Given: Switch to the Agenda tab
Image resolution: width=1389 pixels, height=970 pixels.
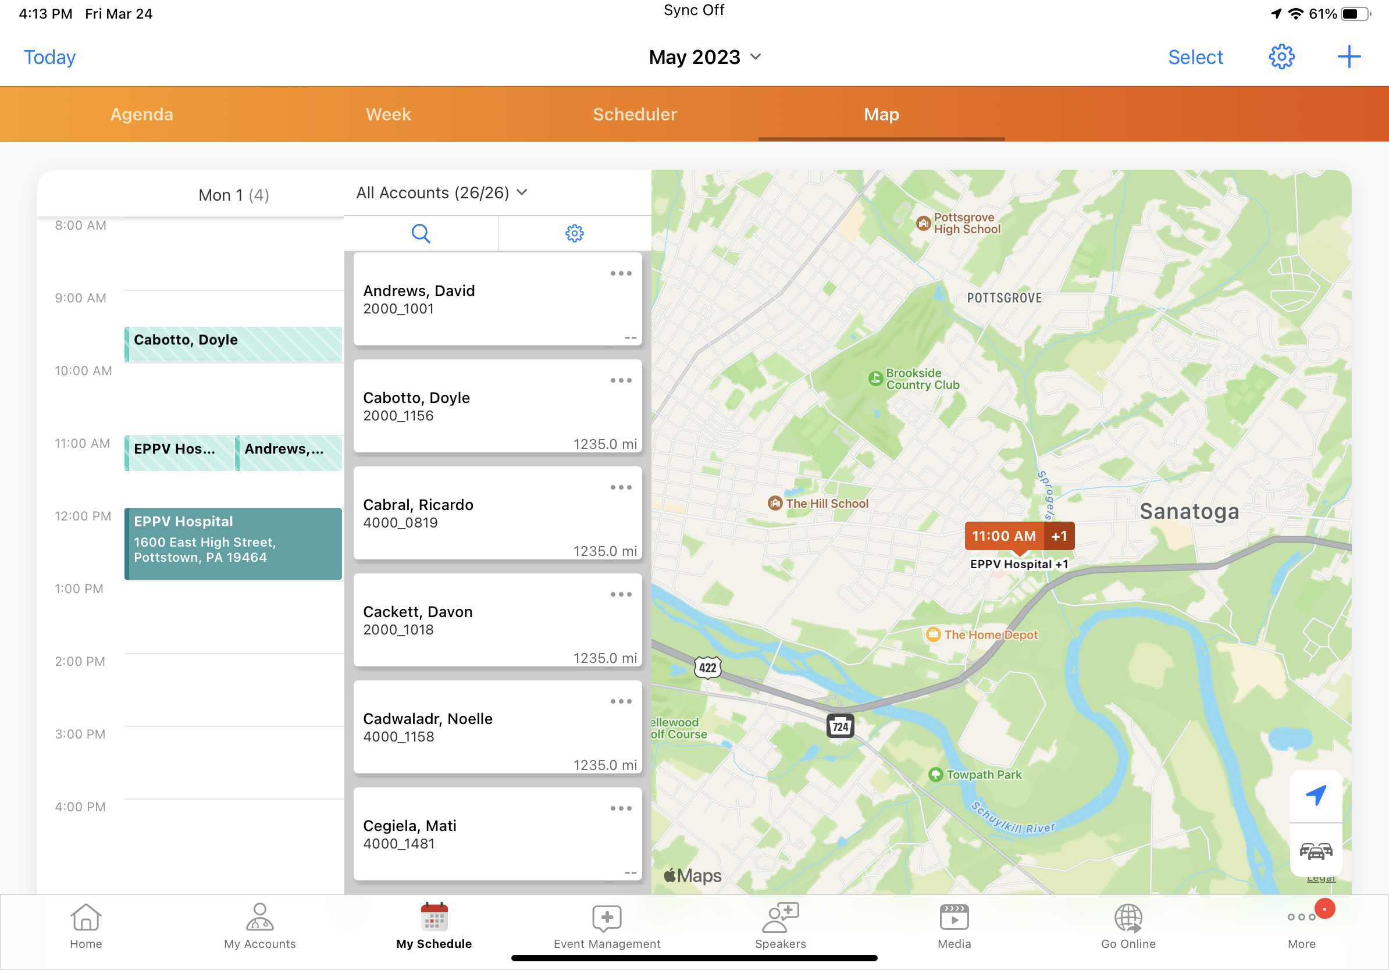Looking at the screenshot, I should point(141,115).
